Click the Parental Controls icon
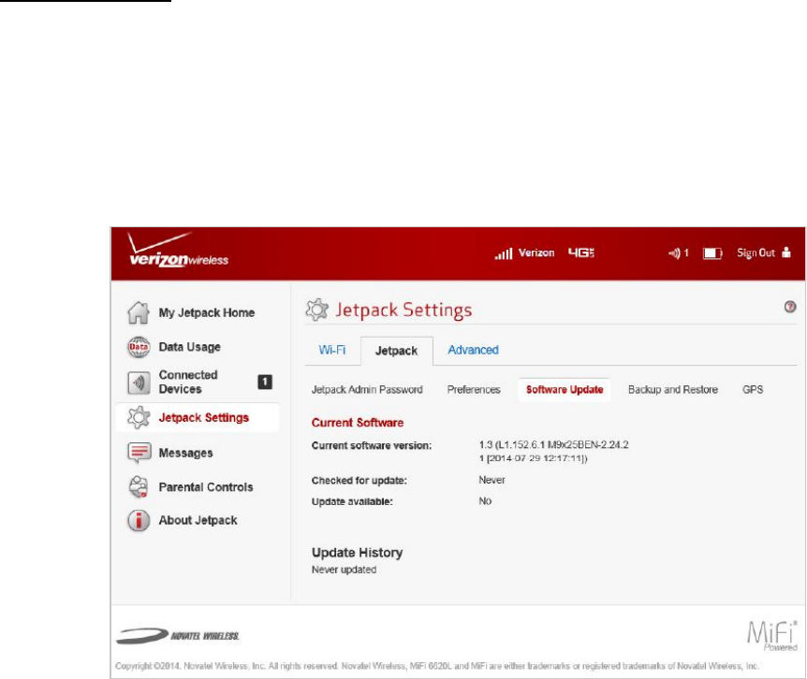Image resolution: width=807 pixels, height=679 pixels. (139, 486)
